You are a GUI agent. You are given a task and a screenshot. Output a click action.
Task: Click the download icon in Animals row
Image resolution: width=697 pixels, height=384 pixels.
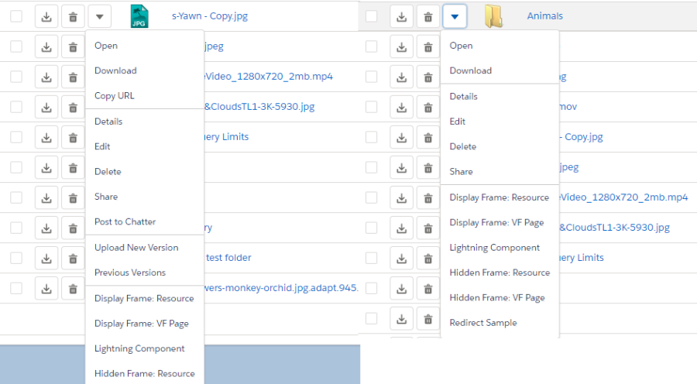pos(401,16)
